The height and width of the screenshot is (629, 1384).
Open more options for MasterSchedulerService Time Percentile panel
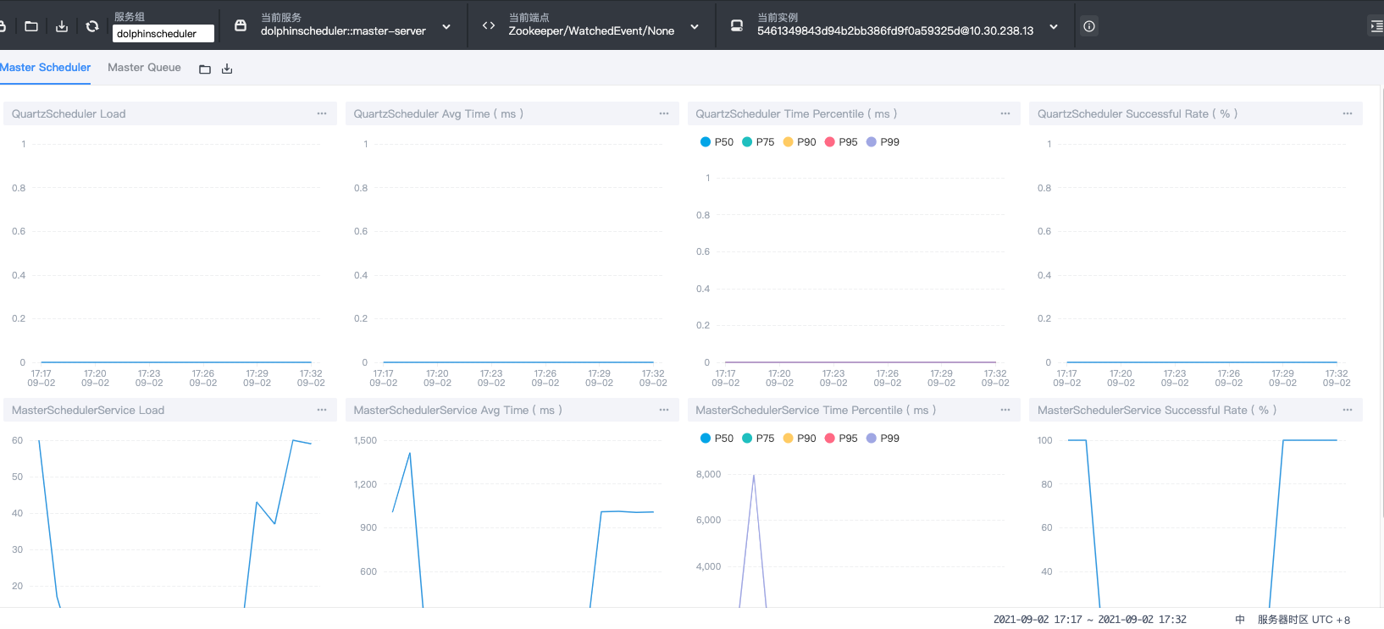coord(1005,410)
